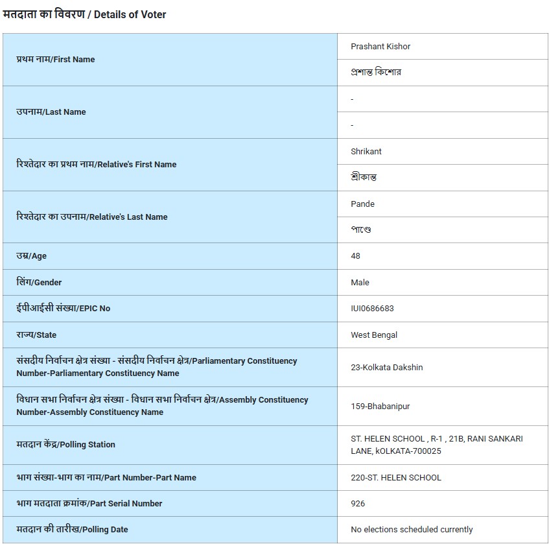Click the Part Serial Number value 926
The image size is (549, 544).
(358, 504)
